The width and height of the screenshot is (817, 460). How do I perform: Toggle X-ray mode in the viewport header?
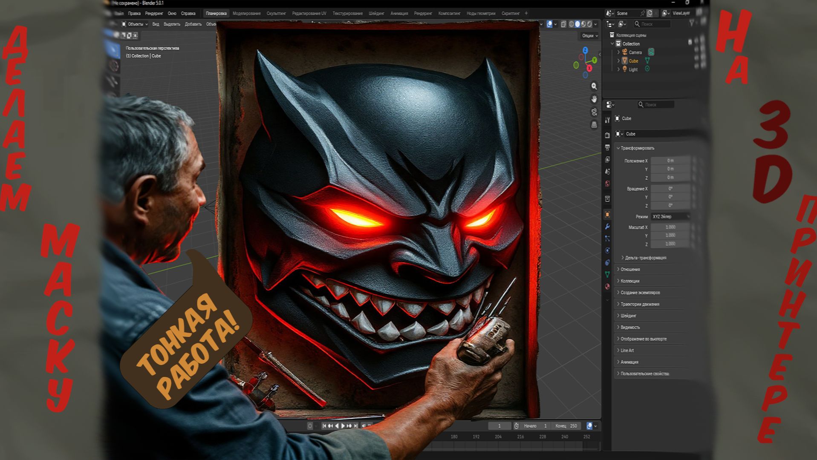coord(563,24)
